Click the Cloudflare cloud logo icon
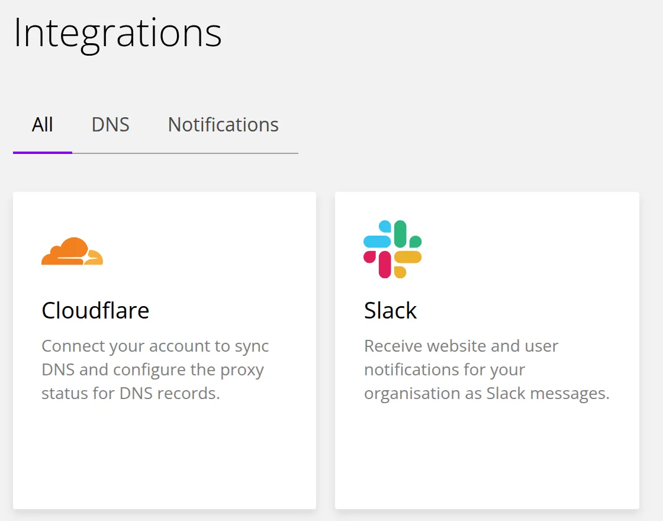The image size is (663, 521). [72, 251]
